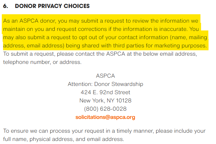Click the section number 6.

tap(5, 6)
